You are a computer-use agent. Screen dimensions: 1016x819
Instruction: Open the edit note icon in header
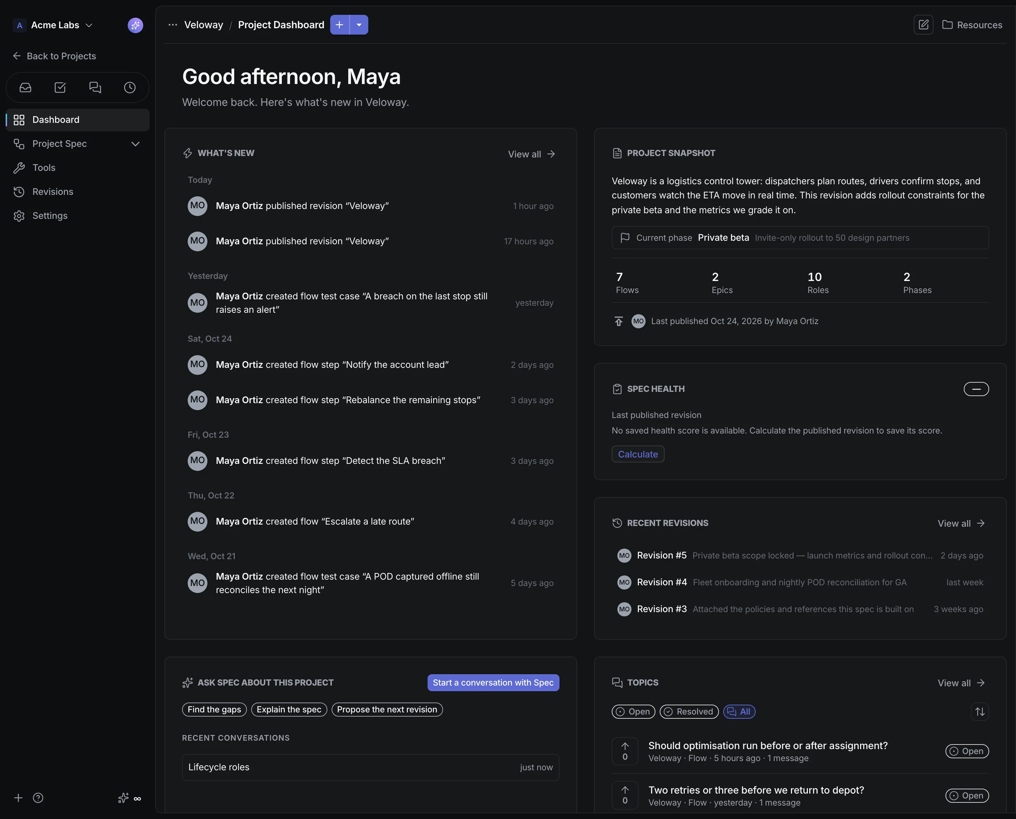click(x=923, y=25)
